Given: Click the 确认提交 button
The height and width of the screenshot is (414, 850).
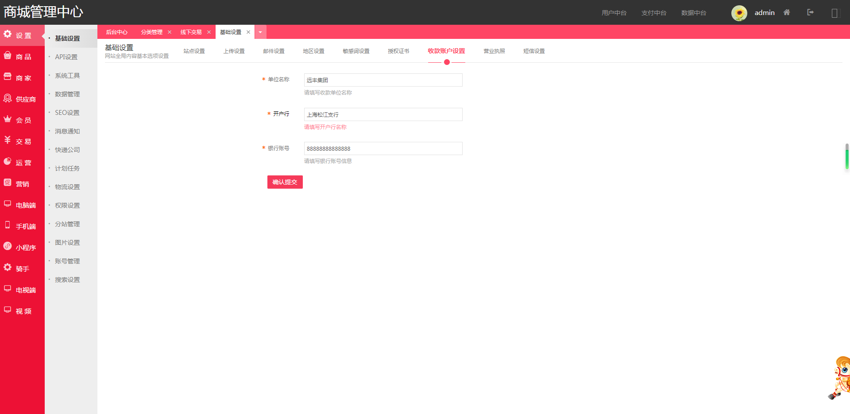Looking at the screenshot, I should 285,182.
